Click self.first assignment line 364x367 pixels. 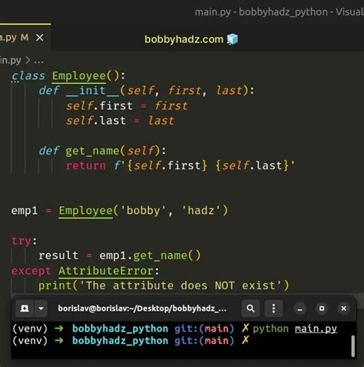click(127, 106)
